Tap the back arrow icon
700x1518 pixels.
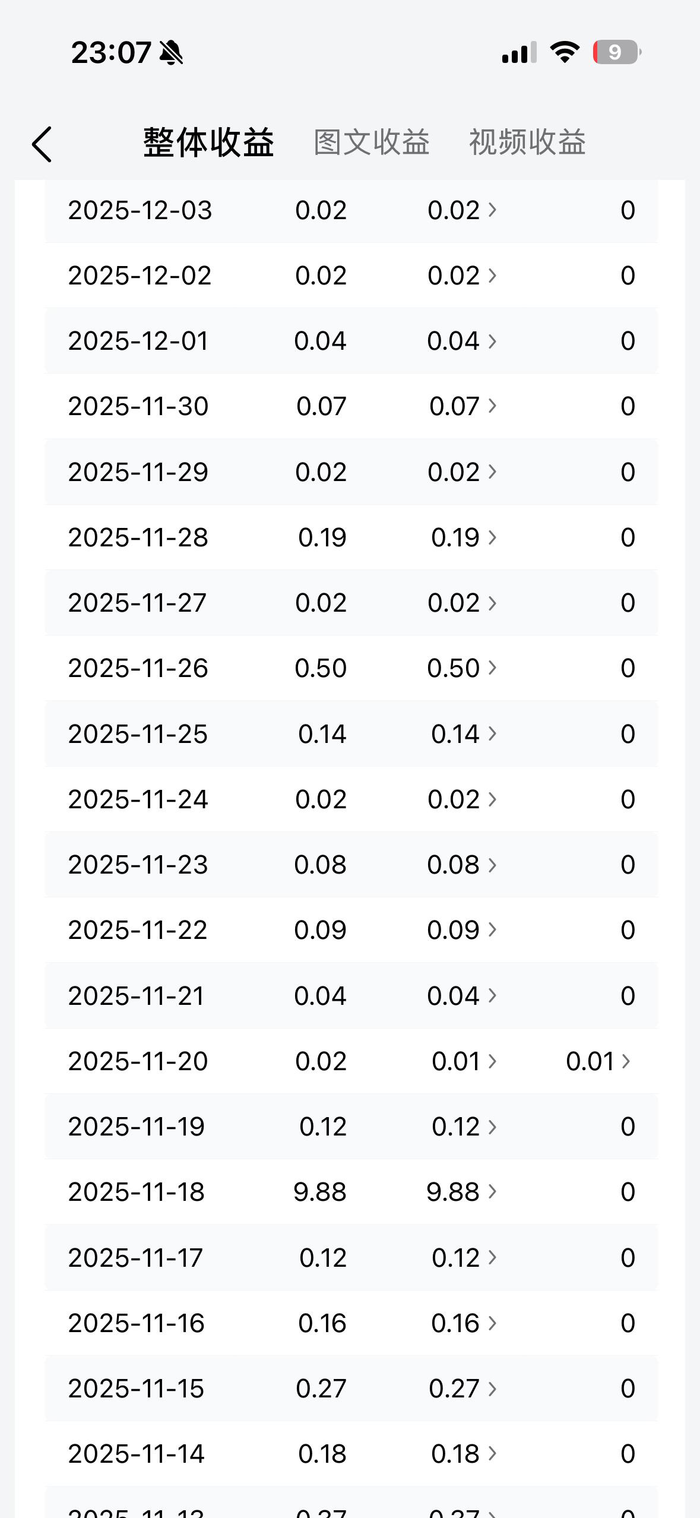[x=42, y=144]
